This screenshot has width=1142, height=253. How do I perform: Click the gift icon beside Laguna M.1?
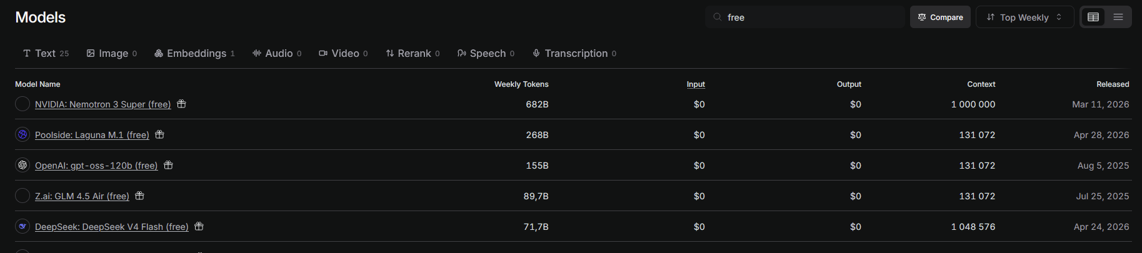pyautogui.click(x=159, y=134)
